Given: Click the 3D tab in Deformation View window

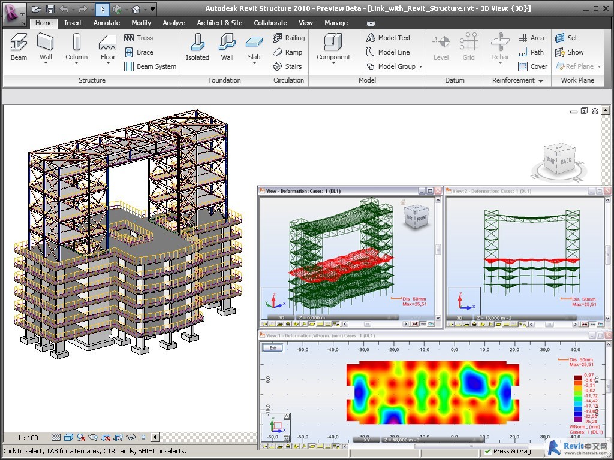Looking at the screenshot, I should [281, 317].
